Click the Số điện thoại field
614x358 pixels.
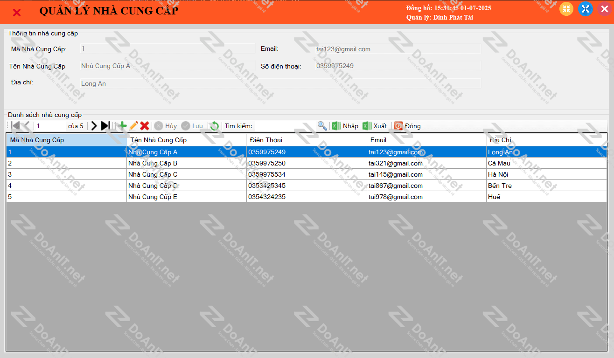click(398, 66)
